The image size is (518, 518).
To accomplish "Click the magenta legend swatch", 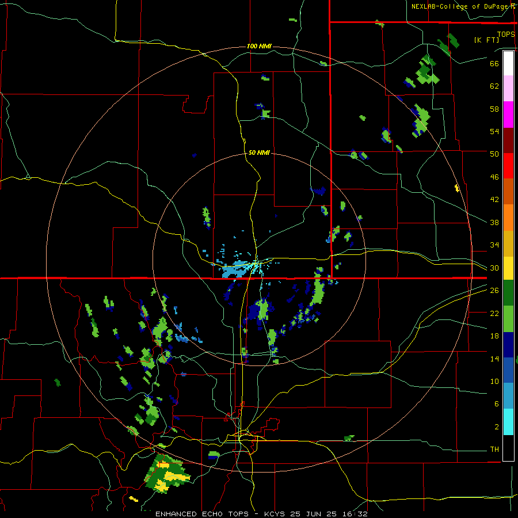I will [x=508, y=115].
